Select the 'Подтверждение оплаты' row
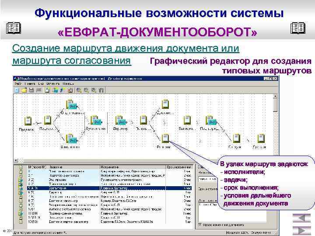The width and height of the screenshot is (315, 236). (109, 213)
